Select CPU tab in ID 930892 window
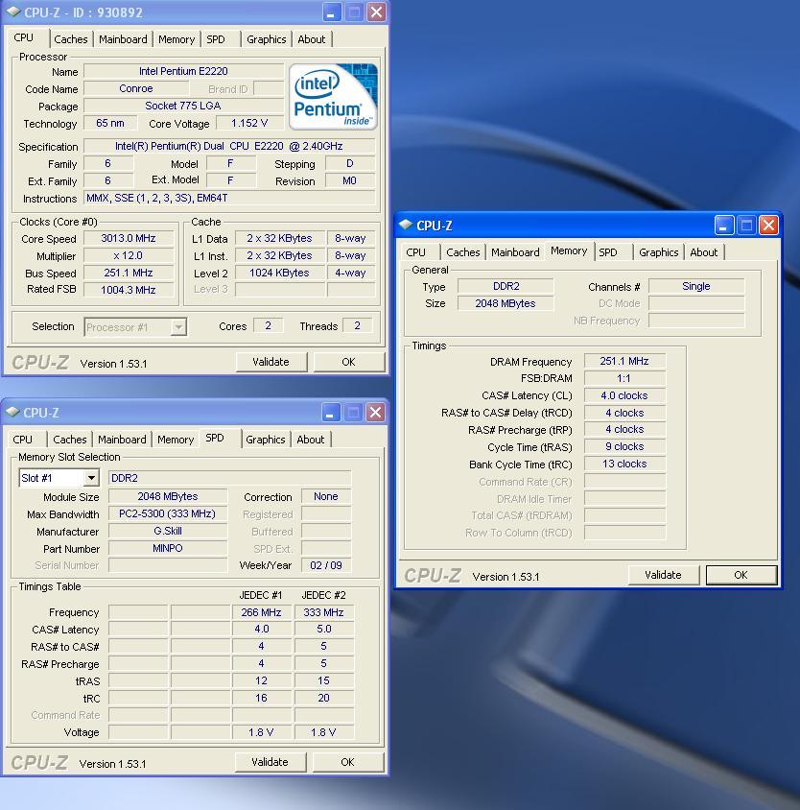 (24, 37)
